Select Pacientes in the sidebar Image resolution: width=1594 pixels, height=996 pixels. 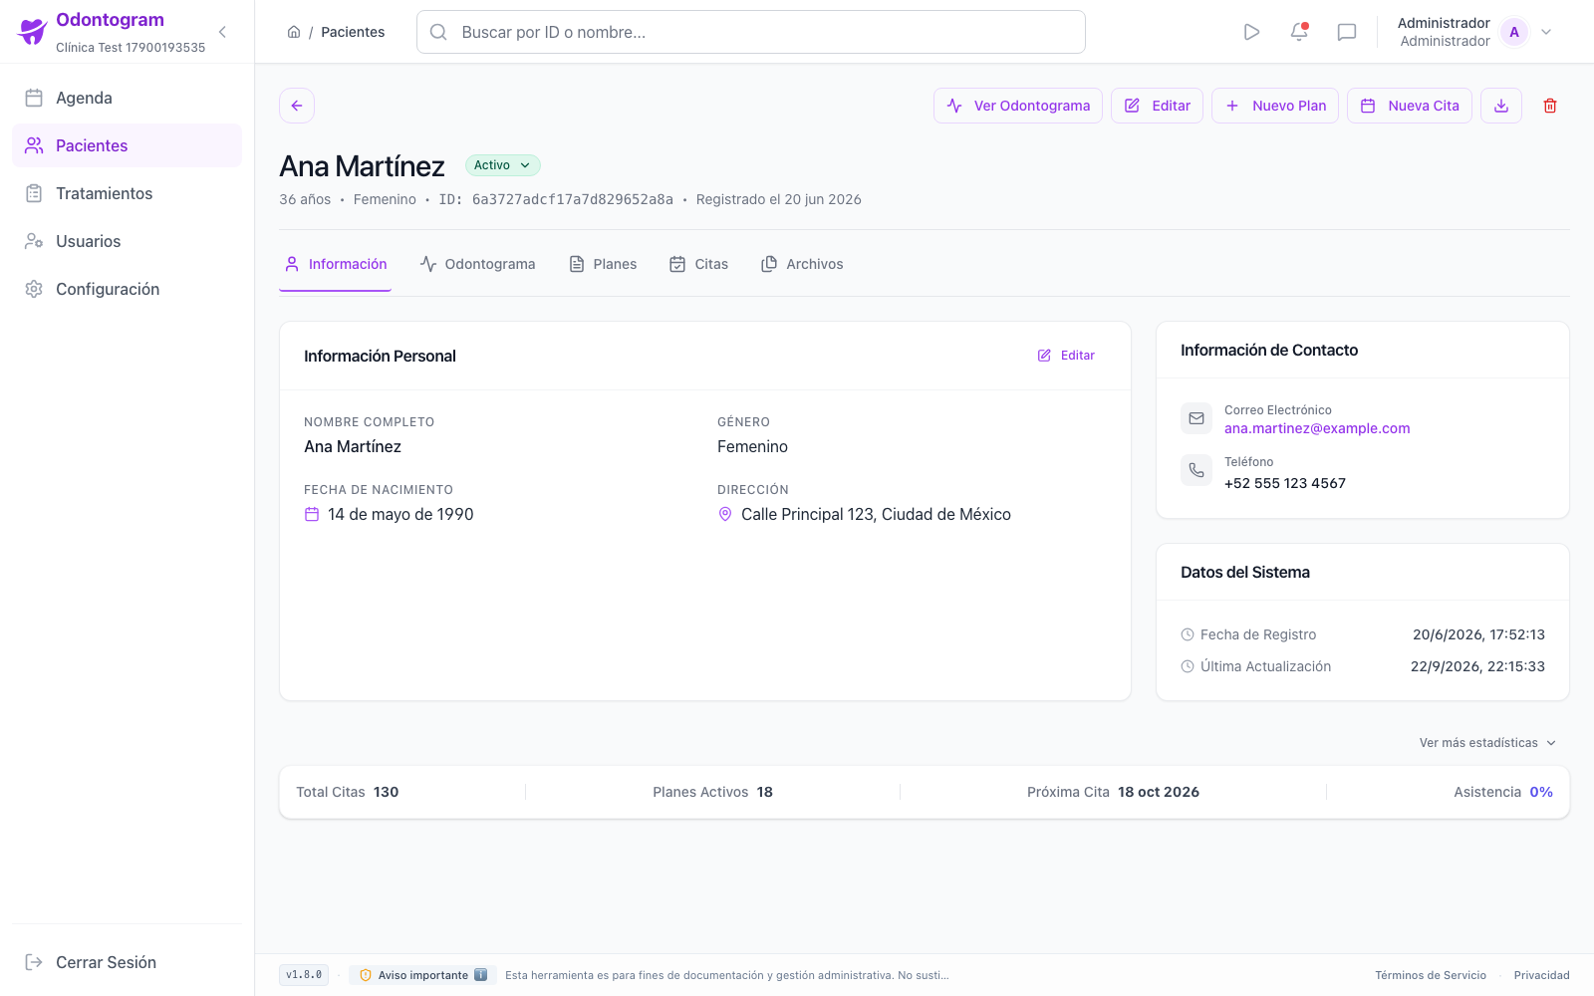(127, 145)
